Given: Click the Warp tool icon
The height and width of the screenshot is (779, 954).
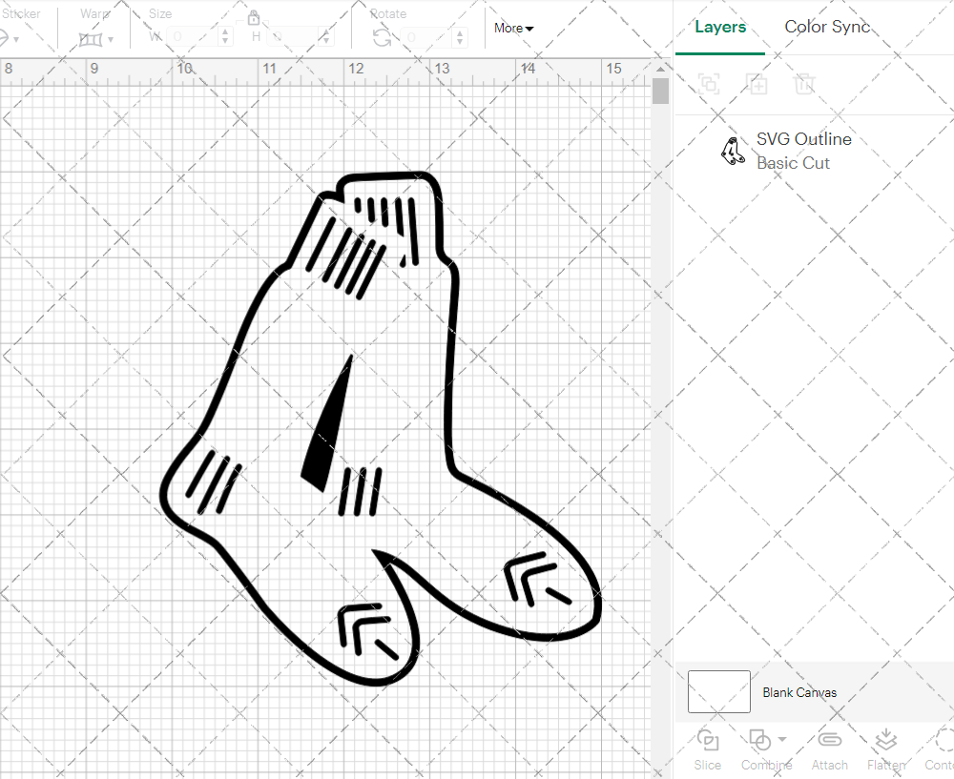Looking at the screenshot, I should 91,39.
